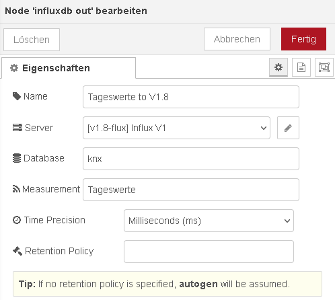
Task: Open node appearance settings icon
Action: pos(324,67)
